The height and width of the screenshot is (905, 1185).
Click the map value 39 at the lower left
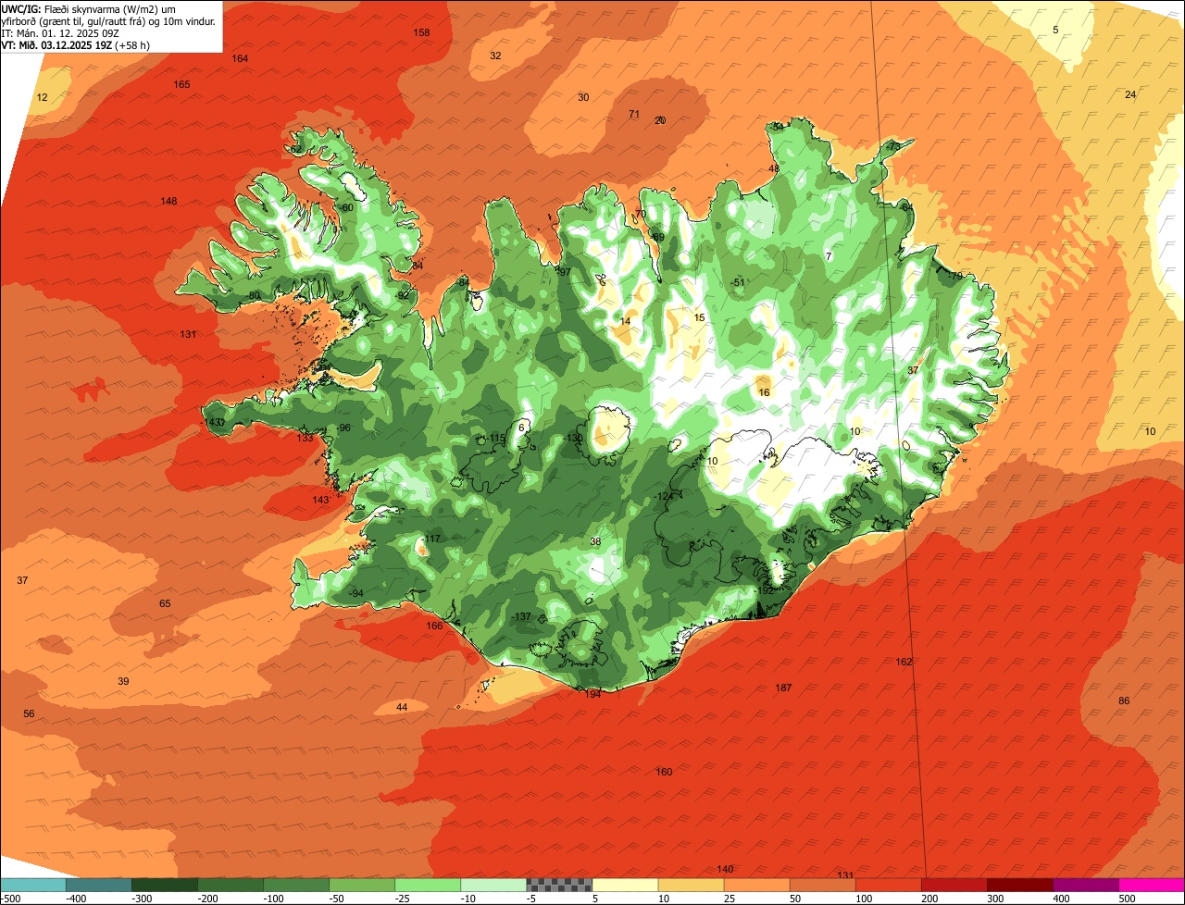coord(123,681)
